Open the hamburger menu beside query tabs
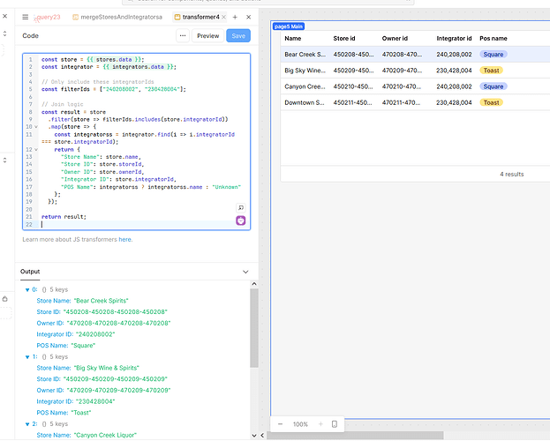Screen dimensions: 550x441 coord(26,17)
